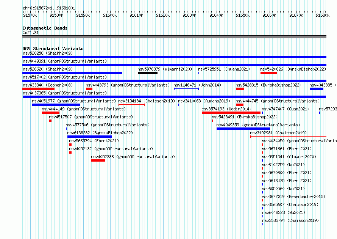Click the red nsv4043793 gnomAD bar
This screenshot has width=337, height=239.
click(x=89, y=89)
